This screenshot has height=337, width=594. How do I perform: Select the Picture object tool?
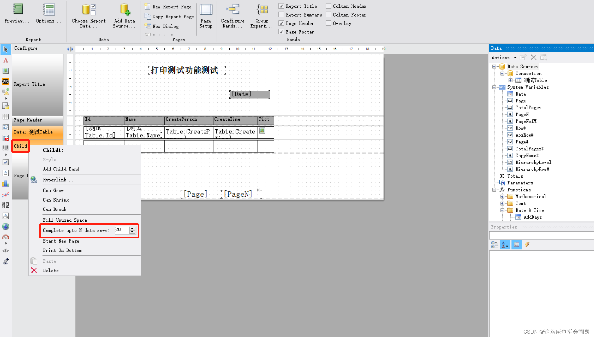click(5, 71)
